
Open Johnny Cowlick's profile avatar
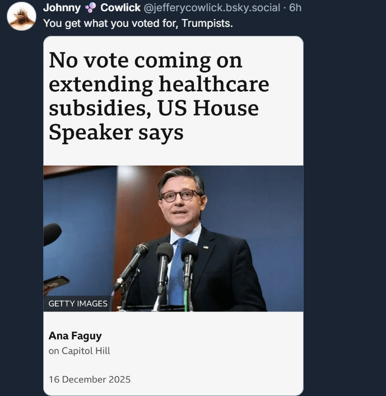[x=21, y=16]
